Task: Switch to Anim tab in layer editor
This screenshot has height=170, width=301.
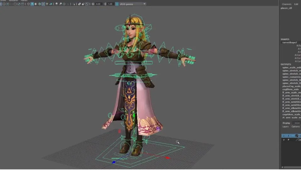Action: 297,123
